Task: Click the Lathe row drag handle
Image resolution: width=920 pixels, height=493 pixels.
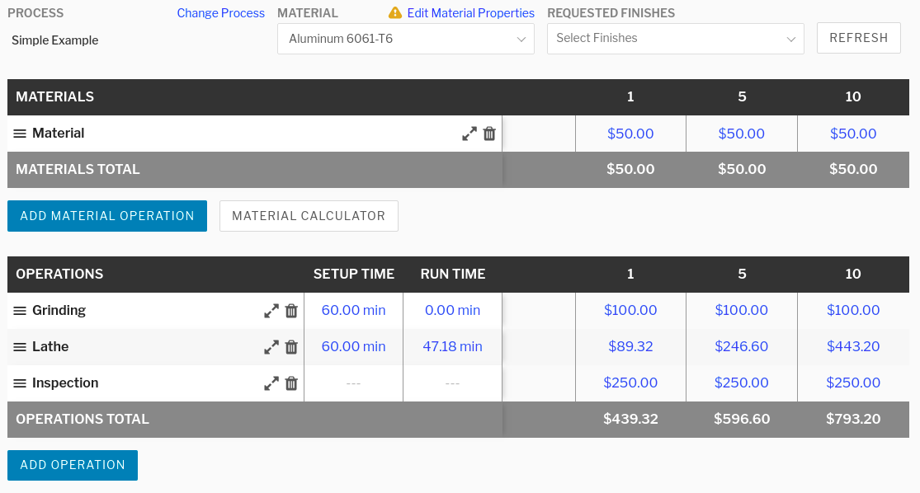Action: click(x=20, y=347)
